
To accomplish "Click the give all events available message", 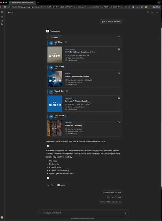I will coord(111,22).
